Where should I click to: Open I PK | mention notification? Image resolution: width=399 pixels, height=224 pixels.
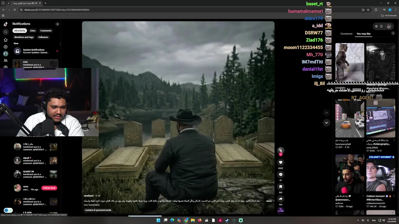click(36, 147)
